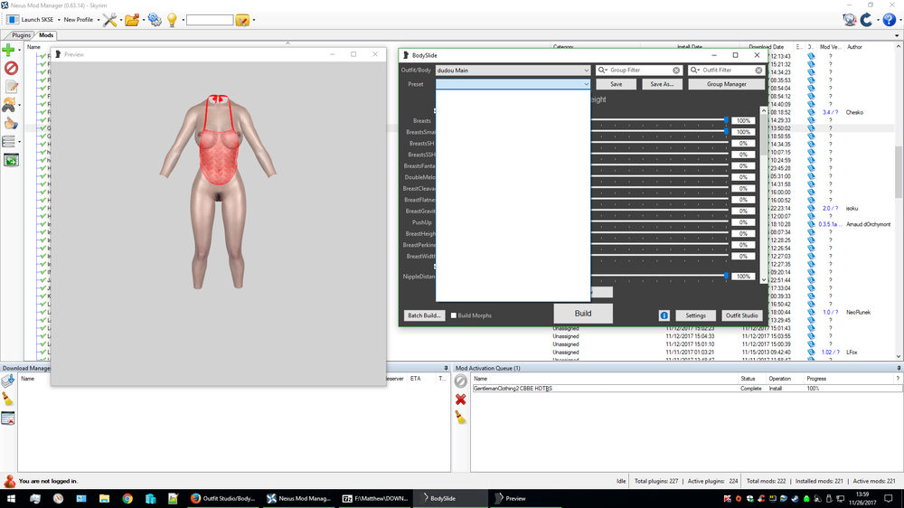Click the large Build button
The width and height of the screenshot is (904, 508).
(583, 314)
